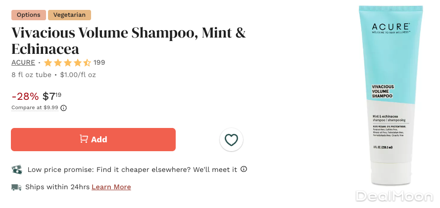The height and width of the screenshot is (208, 440).
Task: Select the Vegetarian tag
Action: click(69, 15)
